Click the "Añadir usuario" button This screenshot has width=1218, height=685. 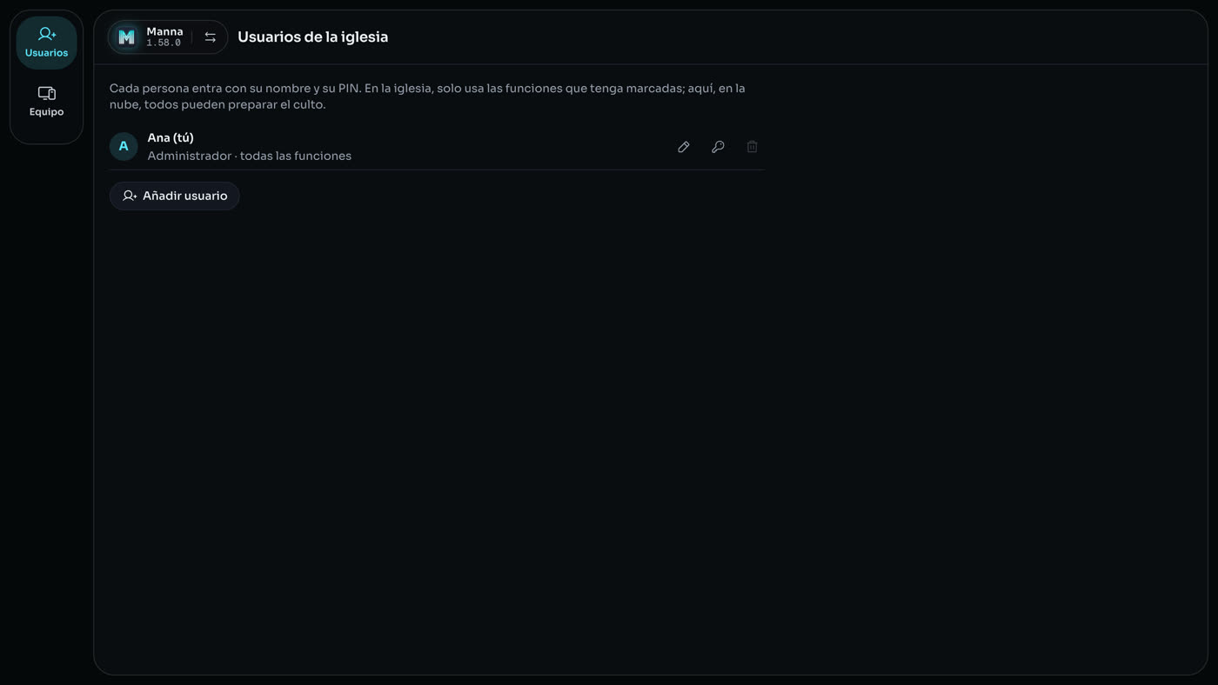click(x=174, y=196)
